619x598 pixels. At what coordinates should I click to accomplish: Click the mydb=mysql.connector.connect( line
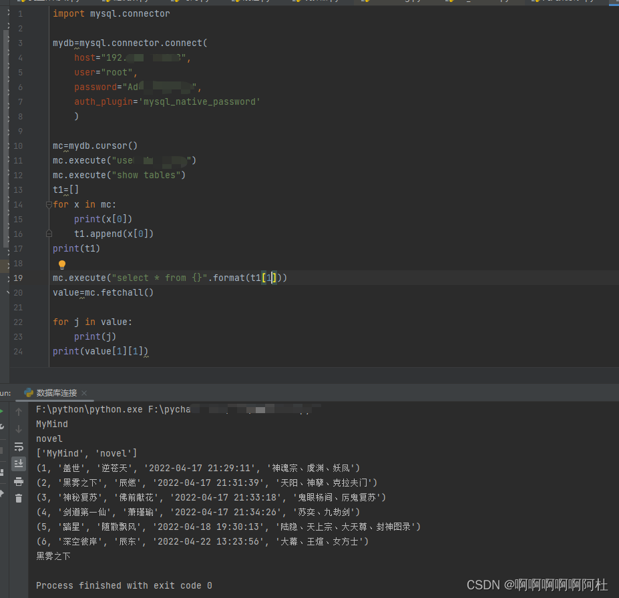(x=130, y=43)
